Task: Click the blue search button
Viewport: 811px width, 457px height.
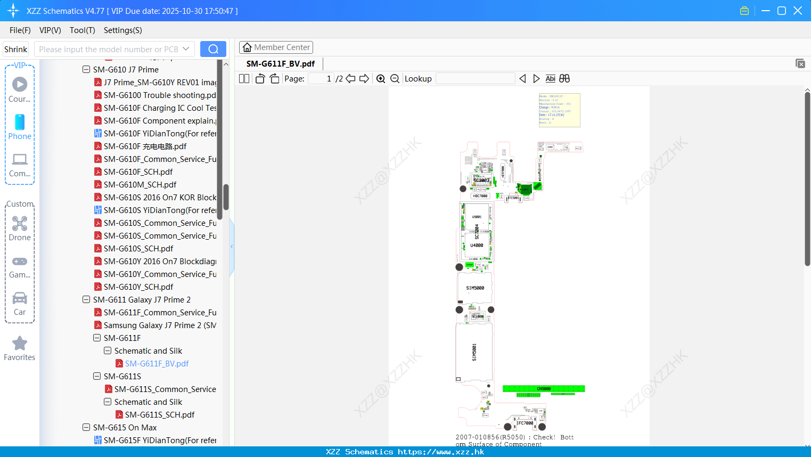Action: [213, 49]
